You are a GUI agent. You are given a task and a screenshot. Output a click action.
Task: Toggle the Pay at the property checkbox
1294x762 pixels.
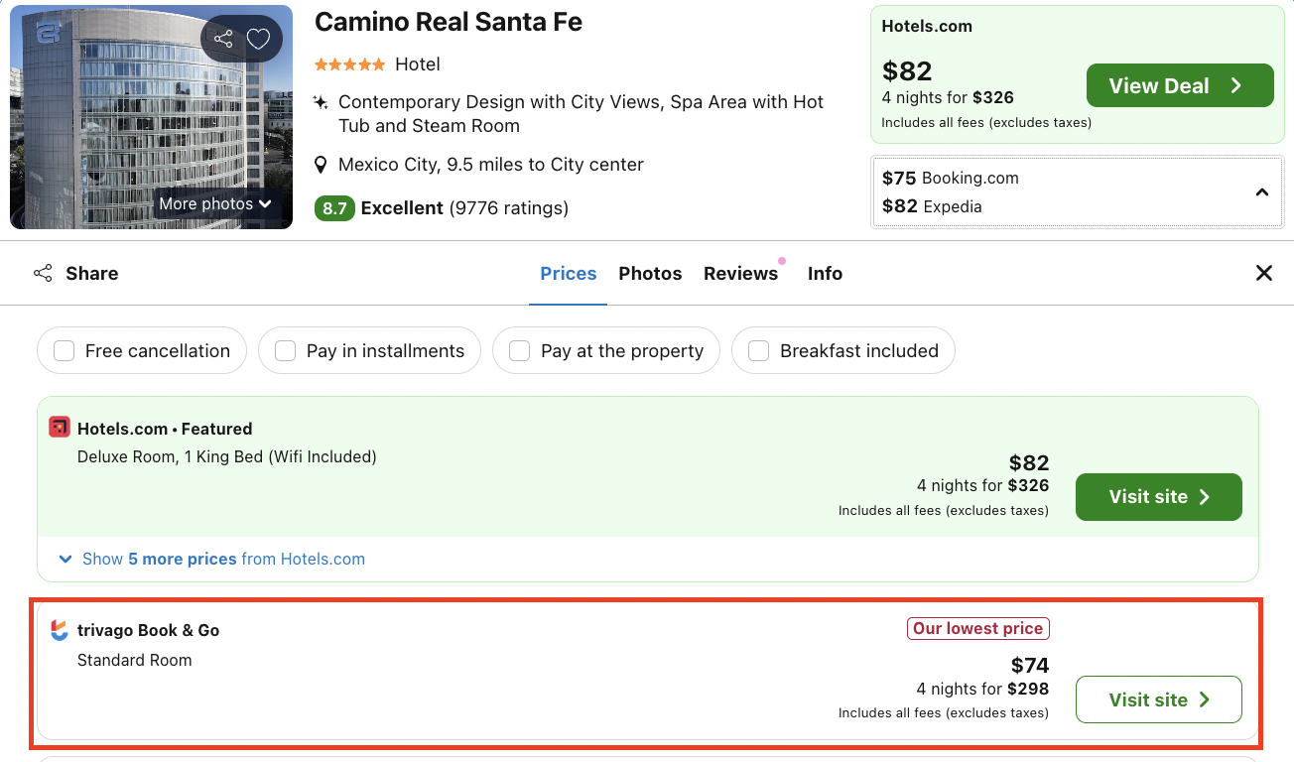coord(519,351)
